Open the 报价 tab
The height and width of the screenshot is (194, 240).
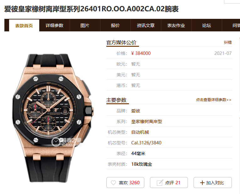coord(115,25)
